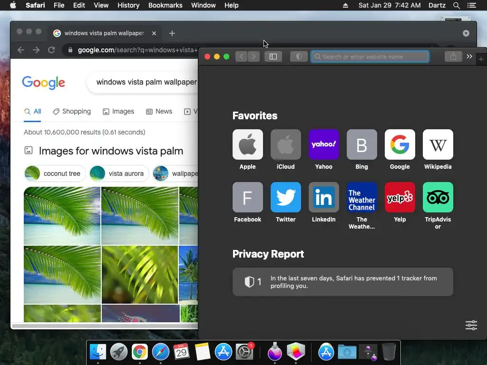Viewport: 487px width, 365px height.
Task: Switch to the Images results tab
Action: tap(118, 111)
